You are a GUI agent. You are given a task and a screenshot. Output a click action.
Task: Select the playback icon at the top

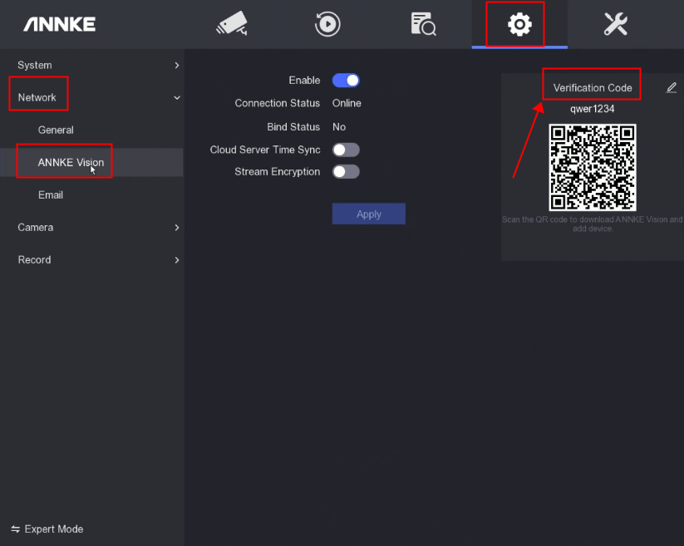pyautogui.click(x=327, y=24)
